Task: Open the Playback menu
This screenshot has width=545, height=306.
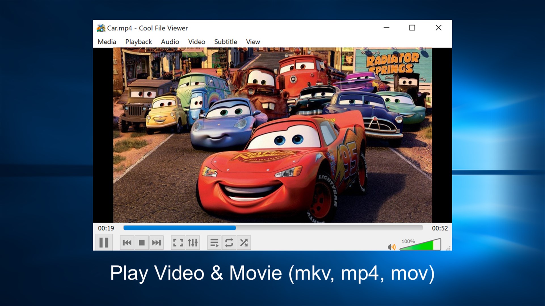Action: click(138, 42)
